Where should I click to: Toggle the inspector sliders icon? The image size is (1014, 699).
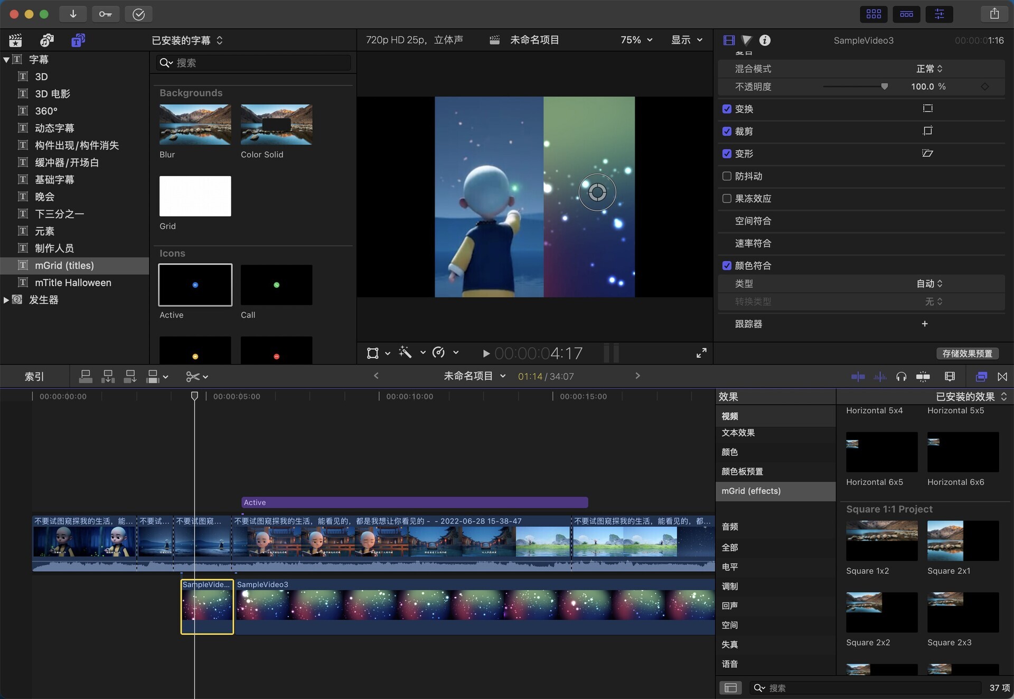tap(939, 14)
